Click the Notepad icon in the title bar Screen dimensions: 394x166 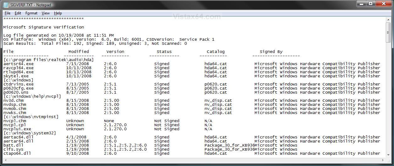coord(6,5)
